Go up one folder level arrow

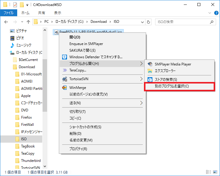pyautogui.click(x=28, y=22)
